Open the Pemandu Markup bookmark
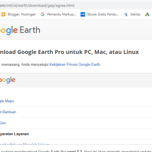The height and width of the screenshot is (152, 152). 62,14
